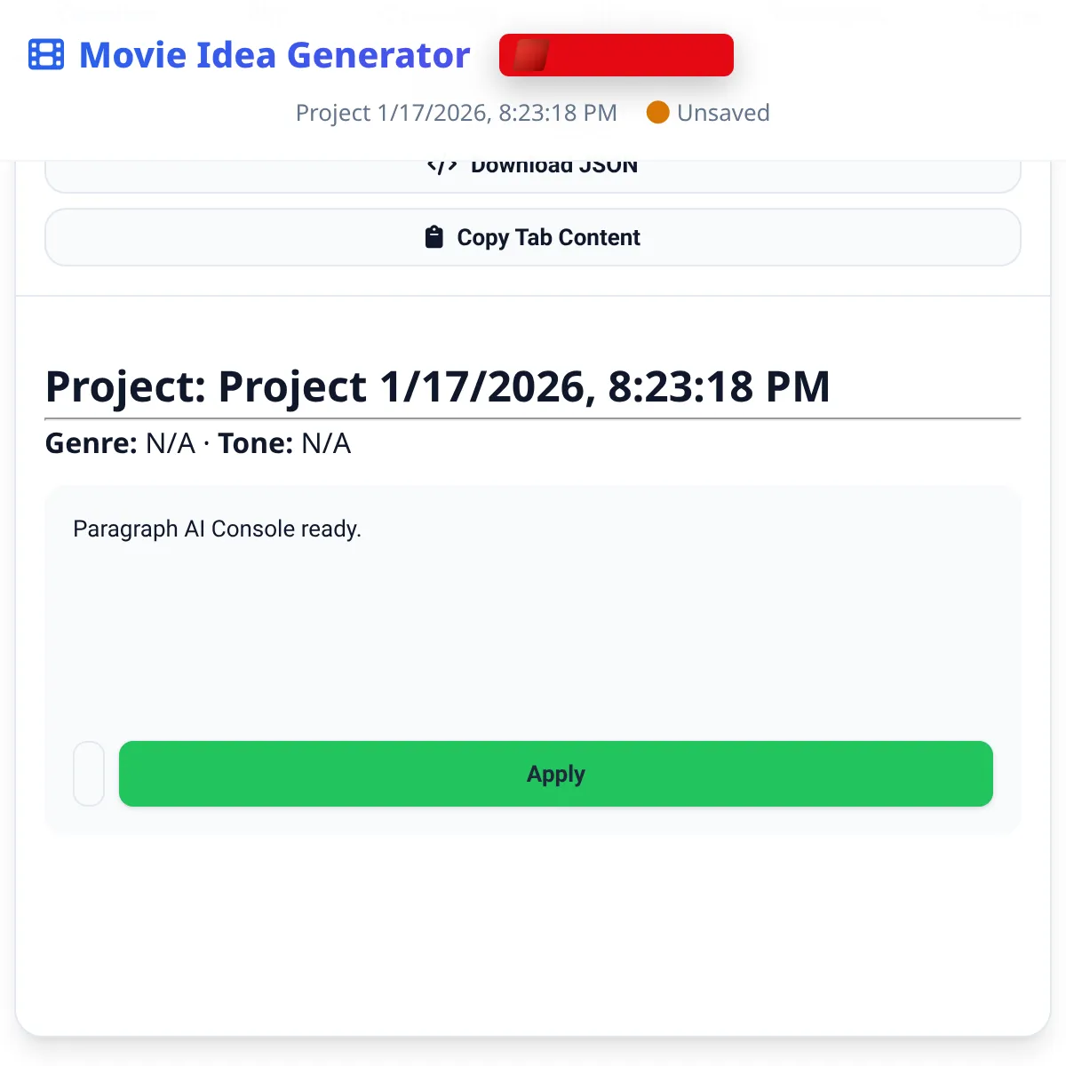Click the red badge beside the app title
The width and height of the screenshot is (1066, 1066).
tap(616, 54)
